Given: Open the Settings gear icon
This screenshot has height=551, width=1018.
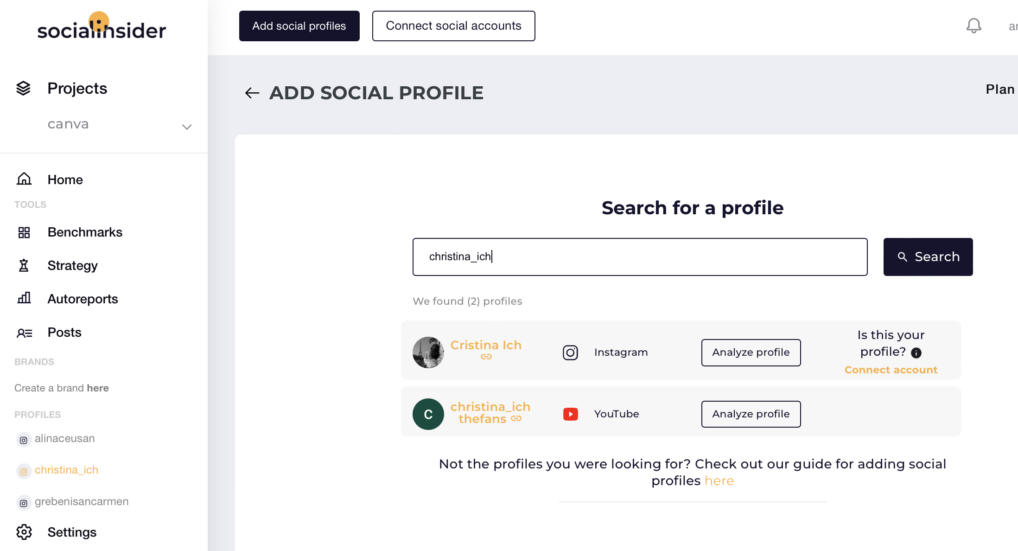Looking at the screenshot, I should coord(24,532).
